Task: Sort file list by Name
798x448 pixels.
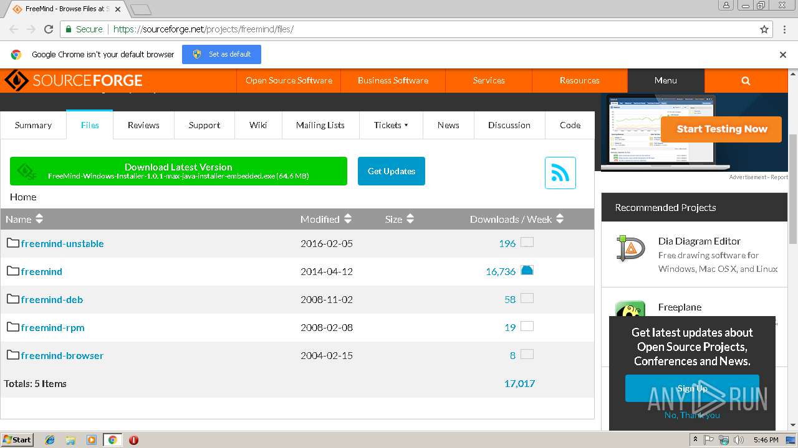Action: point(24,219)
